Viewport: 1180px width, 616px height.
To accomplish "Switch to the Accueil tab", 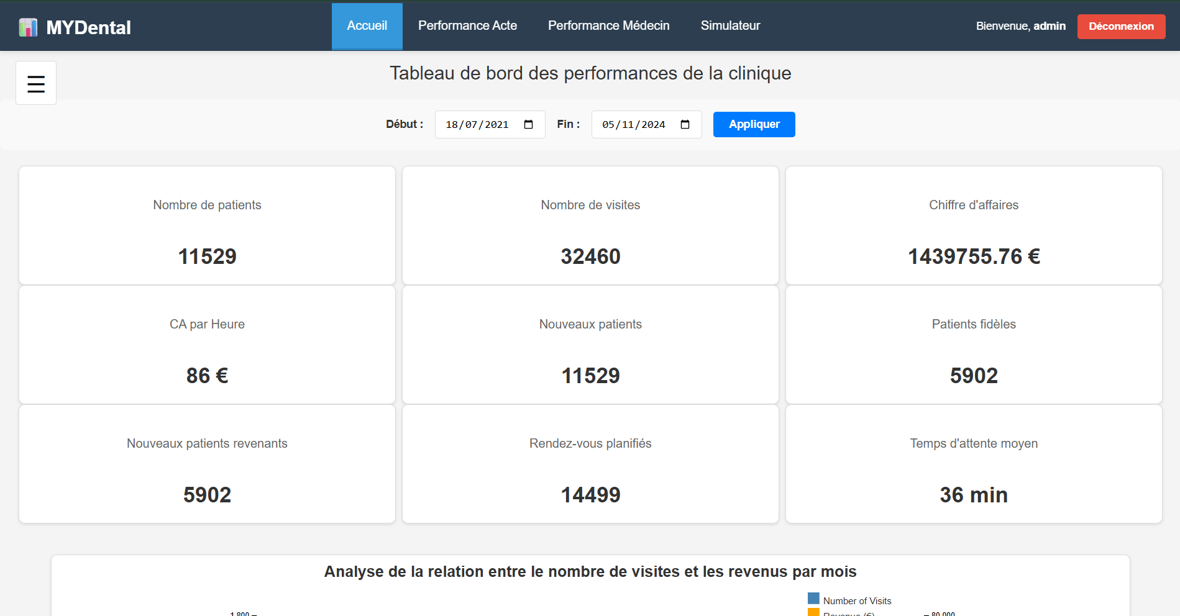I will (367, 26).
